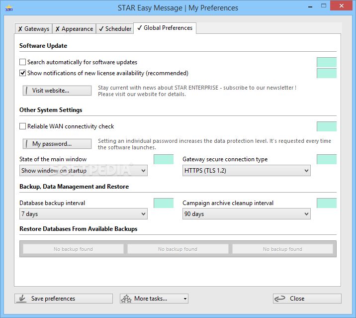Enable Search automatically for software updates
This screenshot has height=318, width=356.
point(22,62)
